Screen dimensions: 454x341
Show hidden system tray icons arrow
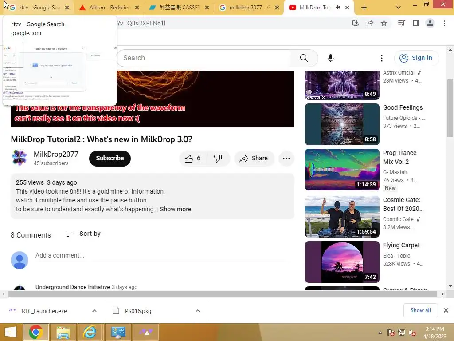pyautogui.click(x=380, y=333)
